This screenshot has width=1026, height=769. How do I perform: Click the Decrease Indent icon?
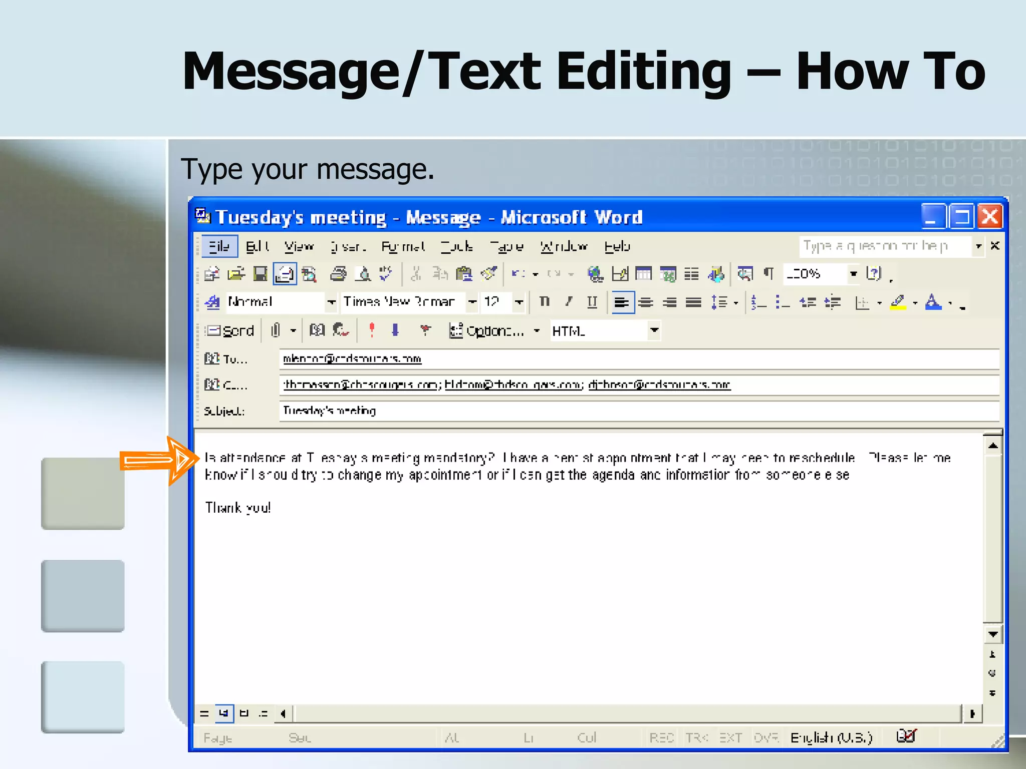coord(808,302)
